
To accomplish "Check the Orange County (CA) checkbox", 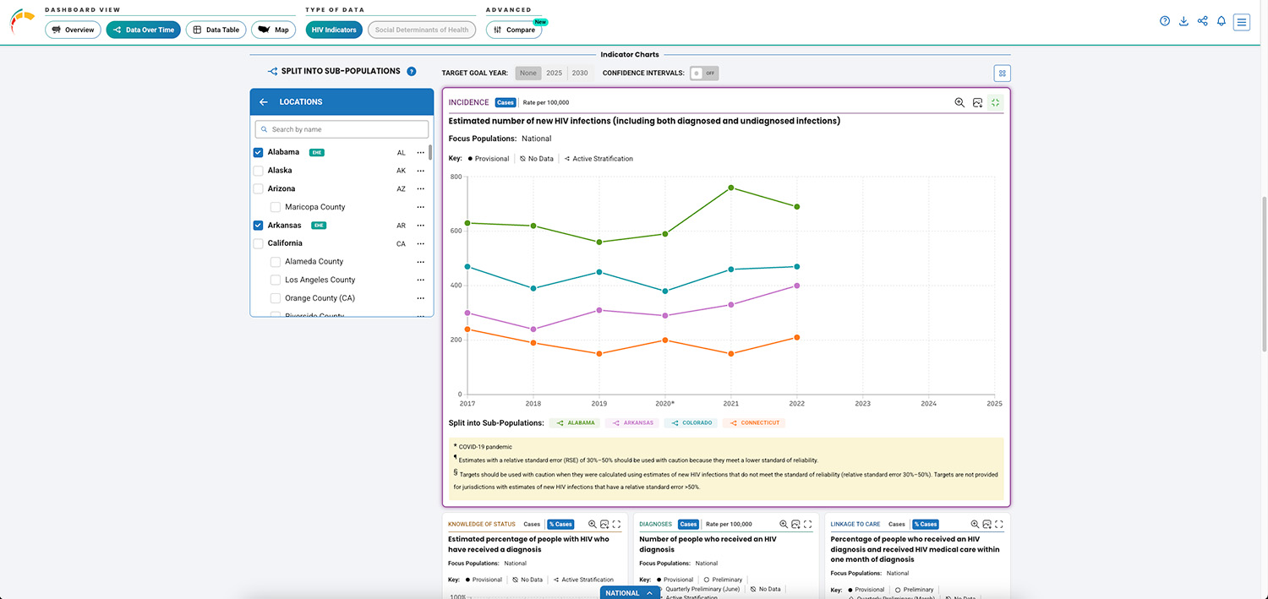I will [276, 298].
